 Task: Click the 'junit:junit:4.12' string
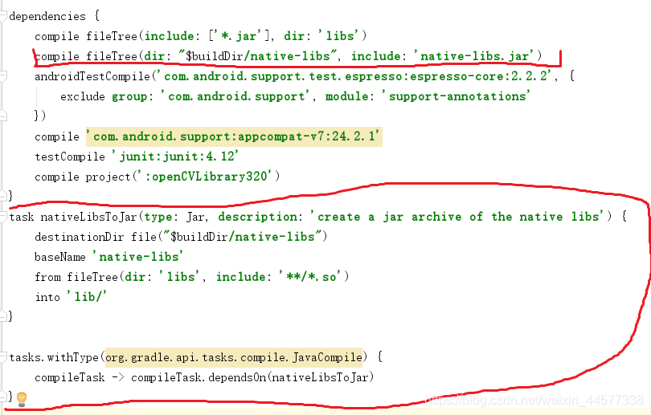176,157
